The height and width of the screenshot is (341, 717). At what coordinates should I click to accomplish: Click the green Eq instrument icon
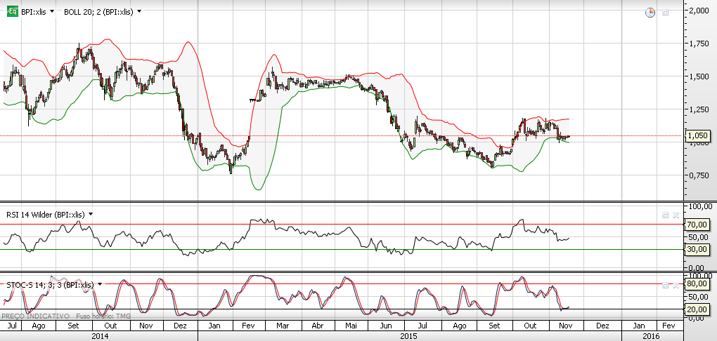point(11,11)
